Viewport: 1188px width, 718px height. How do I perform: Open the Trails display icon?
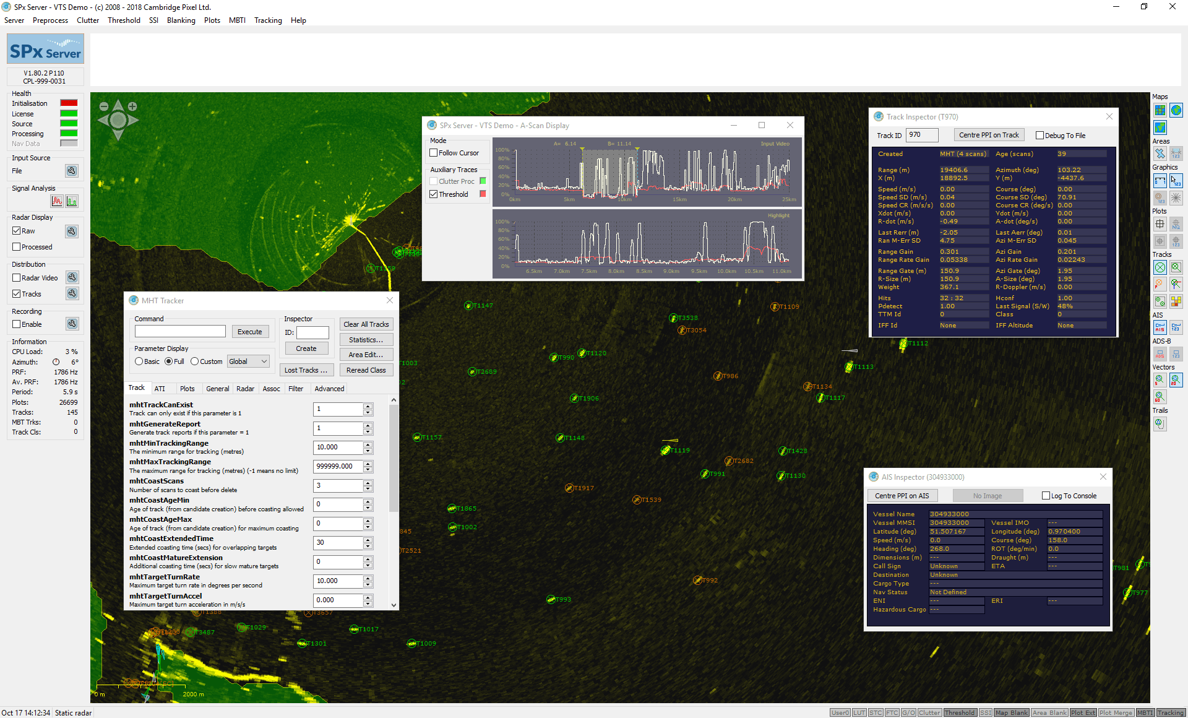[x=1160, y=423]
